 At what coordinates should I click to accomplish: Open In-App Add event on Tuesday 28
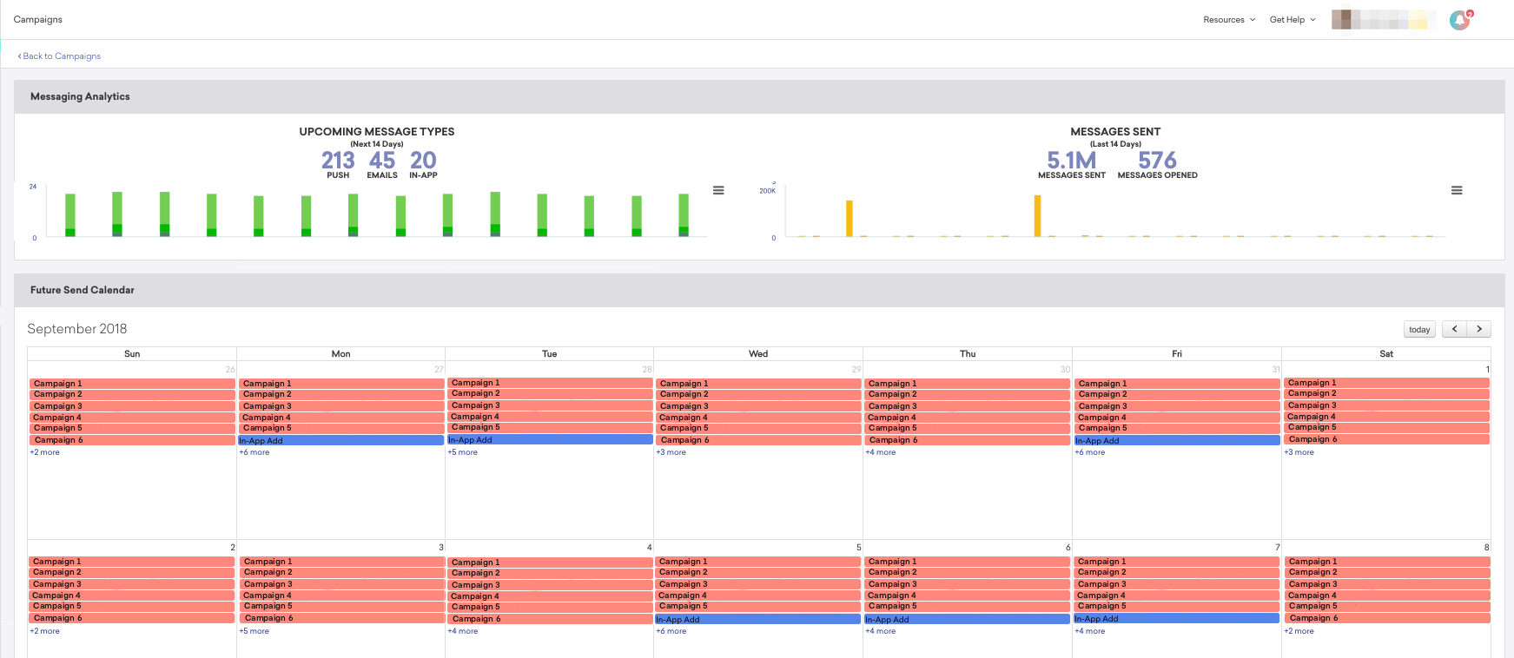550,440
